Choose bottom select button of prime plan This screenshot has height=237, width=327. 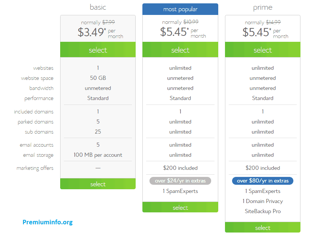point(262,228)
